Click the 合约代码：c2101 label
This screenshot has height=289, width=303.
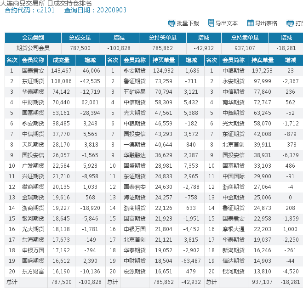coord(29,10)
